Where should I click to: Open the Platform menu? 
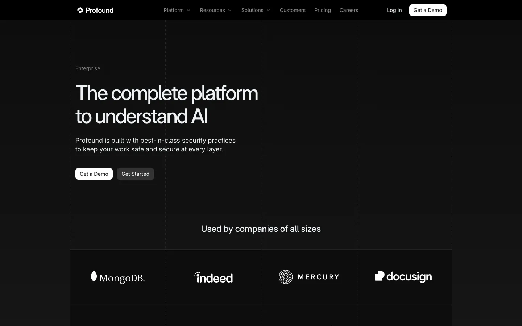point(174,10)
